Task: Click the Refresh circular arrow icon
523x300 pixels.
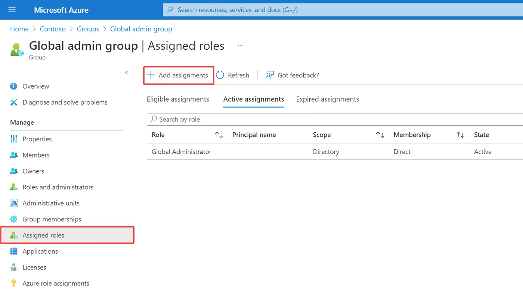Action: pos(220,75)
